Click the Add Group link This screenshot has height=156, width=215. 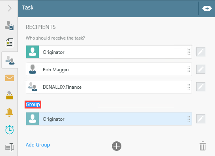(x=38, y=145)
